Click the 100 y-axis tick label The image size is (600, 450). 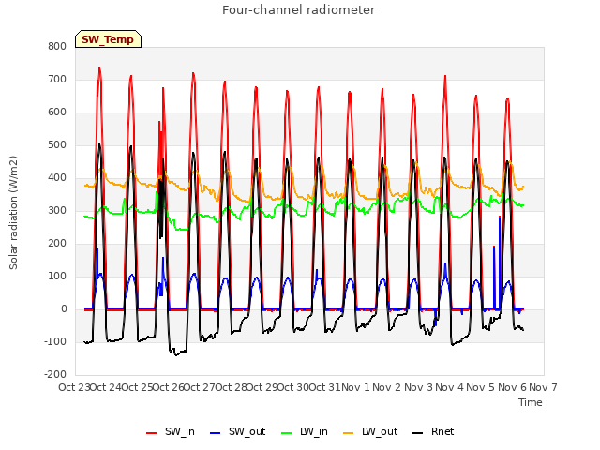pos(57,277)
